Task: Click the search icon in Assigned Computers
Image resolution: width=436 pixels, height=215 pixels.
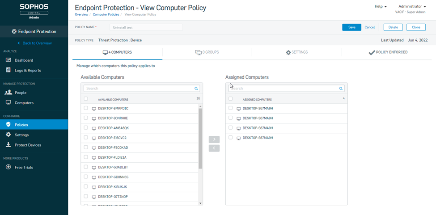Action: point(341,89)
